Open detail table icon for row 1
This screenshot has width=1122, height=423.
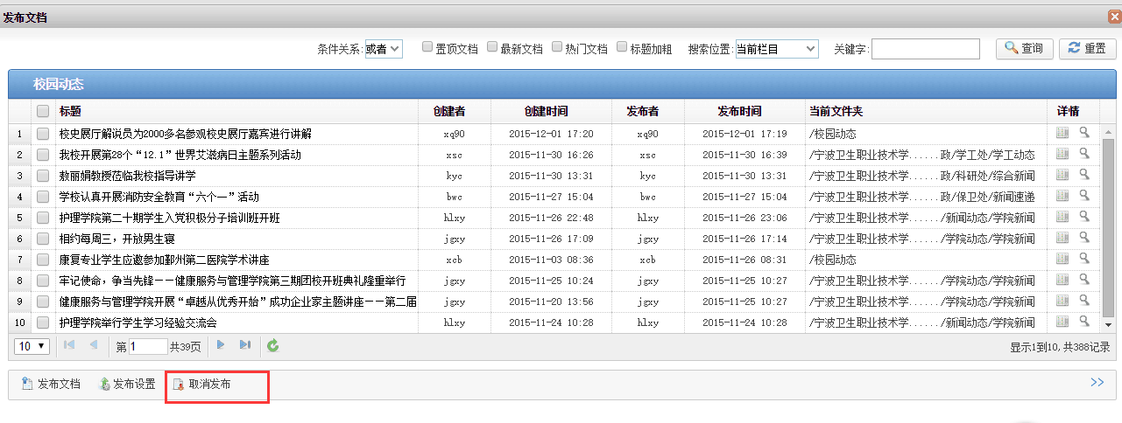tap(1062, 134)
